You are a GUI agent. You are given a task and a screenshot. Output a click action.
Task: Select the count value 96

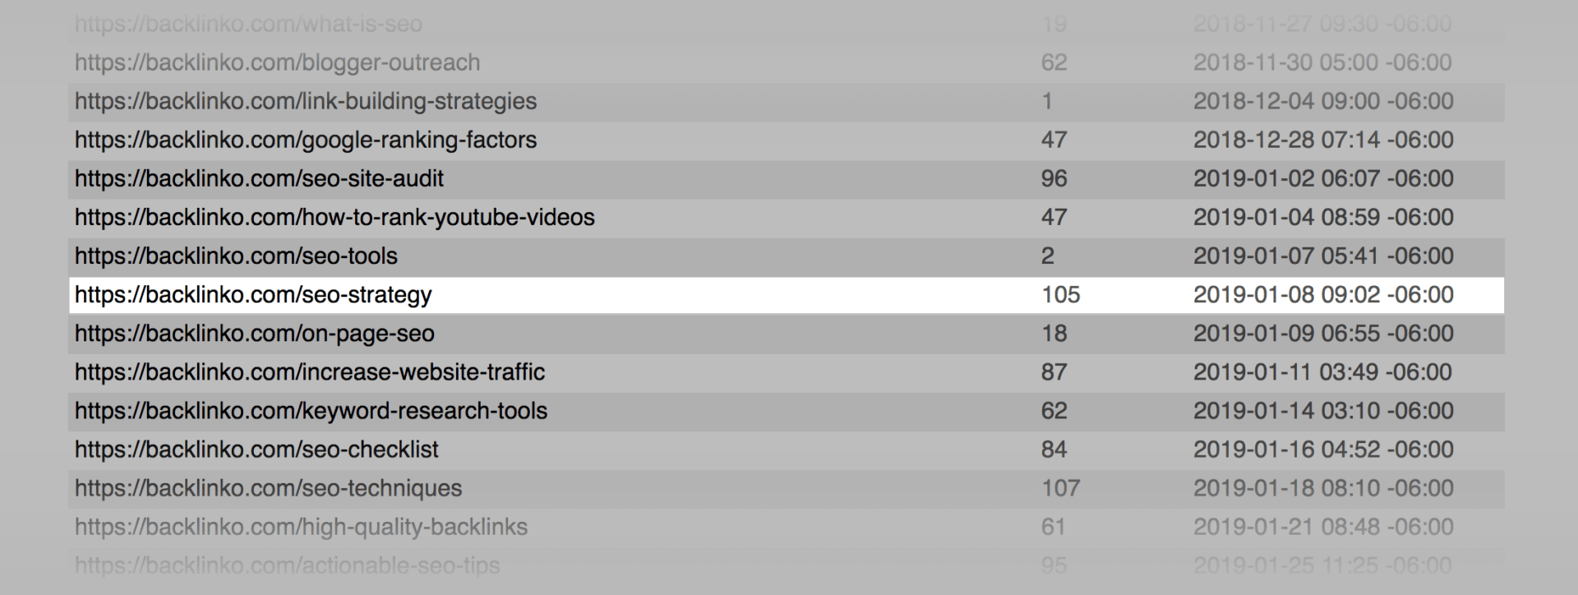tap(1054, 179)
